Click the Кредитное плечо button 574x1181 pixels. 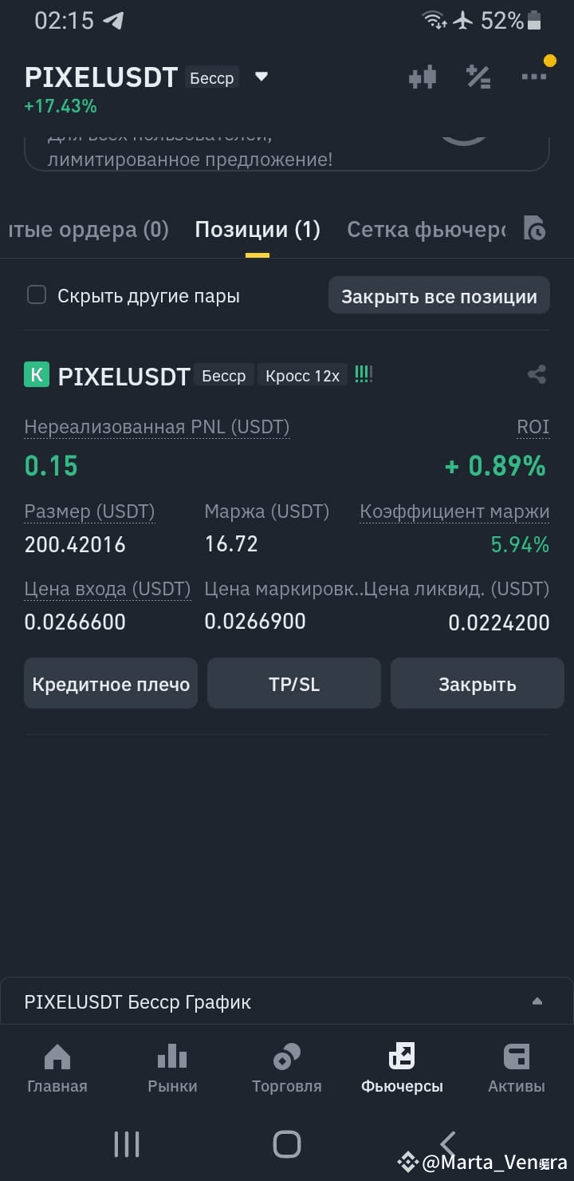click(x=111, y=683)
